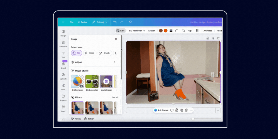The width and height of the screenshot is (278, 139).
Task: Choose the Magic Eraser tool thumbnail
Action: [x=106, y=81]
